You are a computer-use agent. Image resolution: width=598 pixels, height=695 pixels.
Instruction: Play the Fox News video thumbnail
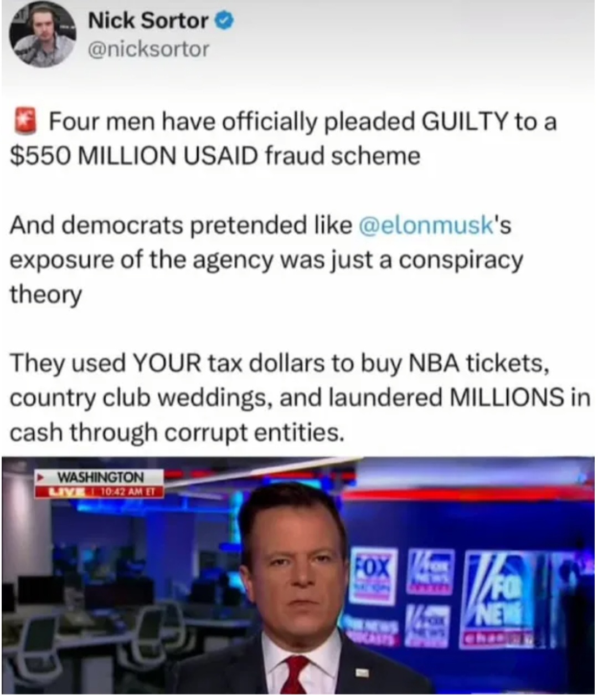[299, 575]
